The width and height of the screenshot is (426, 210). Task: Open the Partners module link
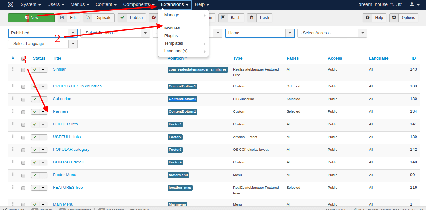tap(60, 111)
